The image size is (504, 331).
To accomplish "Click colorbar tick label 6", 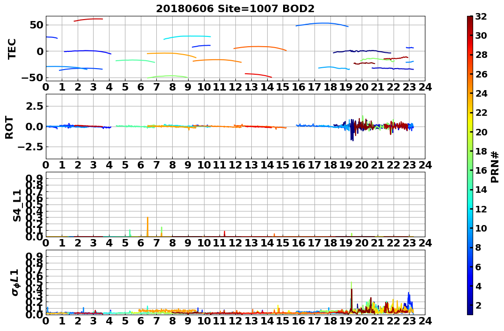I will point(478,267).
